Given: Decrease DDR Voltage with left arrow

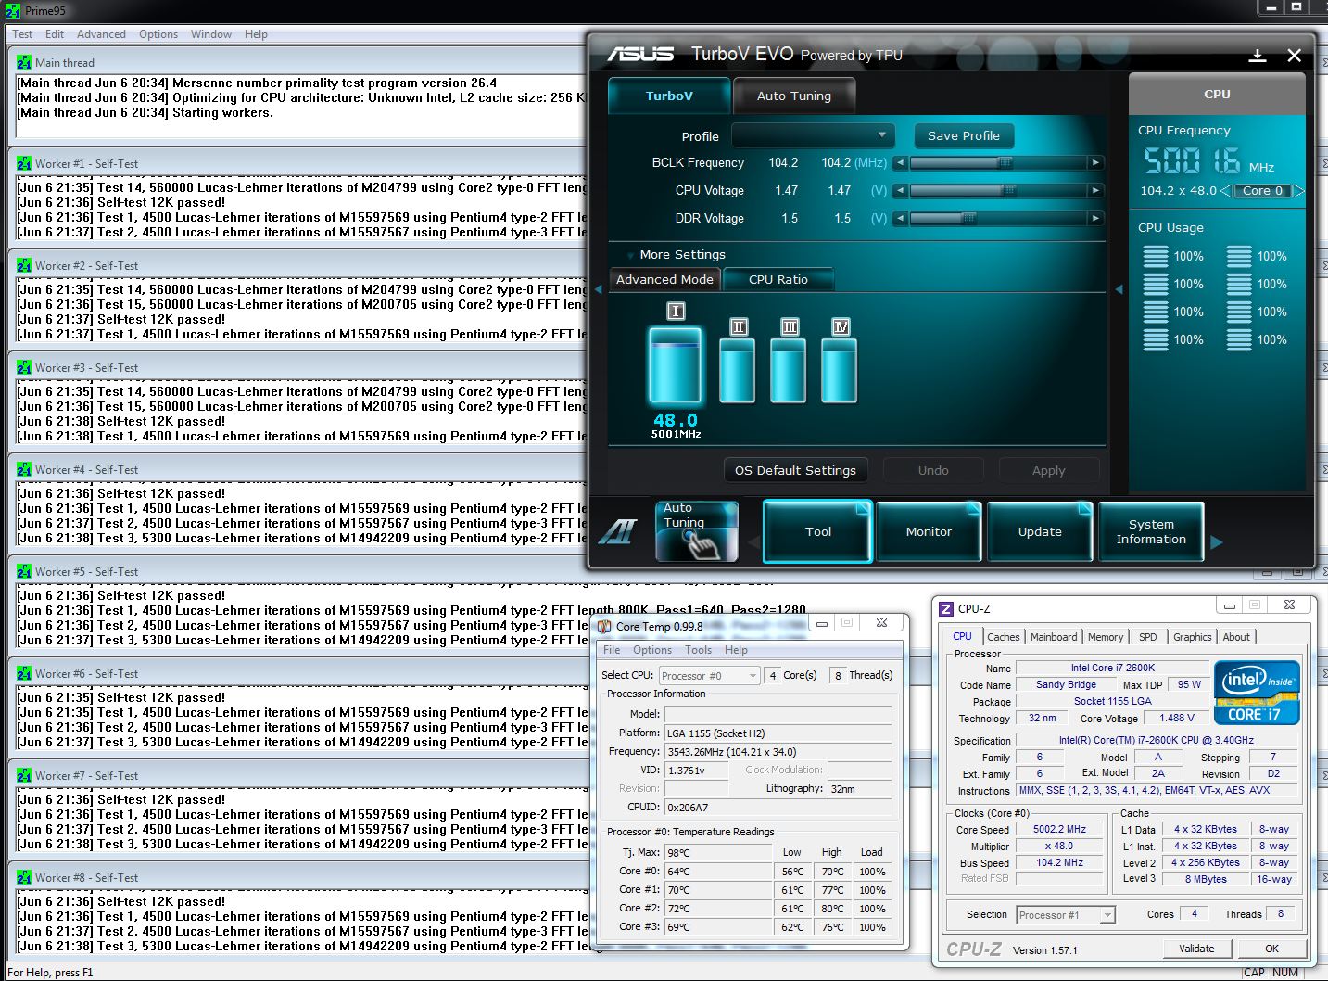Looking at the screenshot, I should (901, 218).
